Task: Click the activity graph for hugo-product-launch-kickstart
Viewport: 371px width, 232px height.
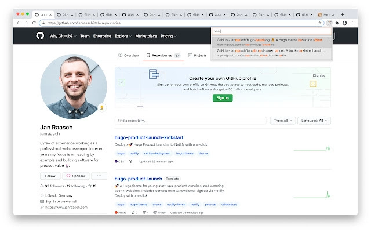Action: 312,148
